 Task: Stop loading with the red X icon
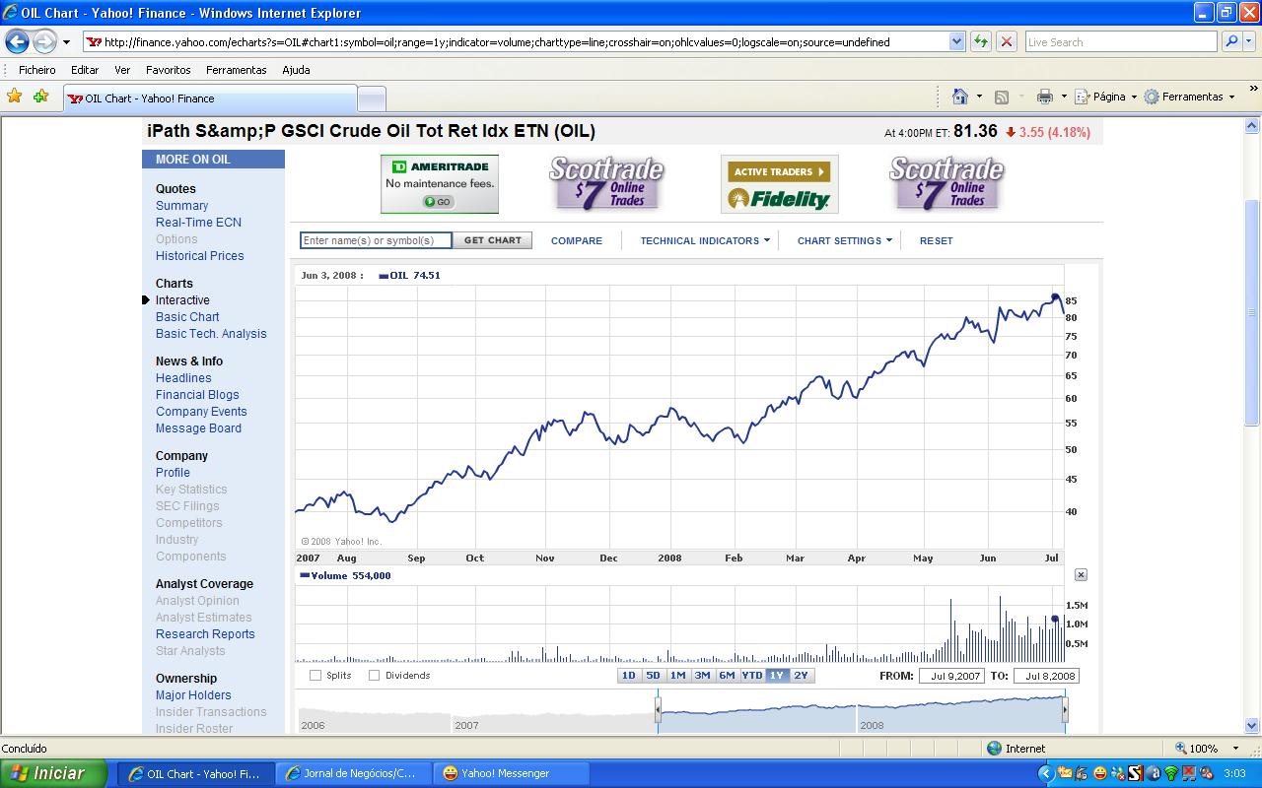pyautogui.click(x=1007, y=41)
